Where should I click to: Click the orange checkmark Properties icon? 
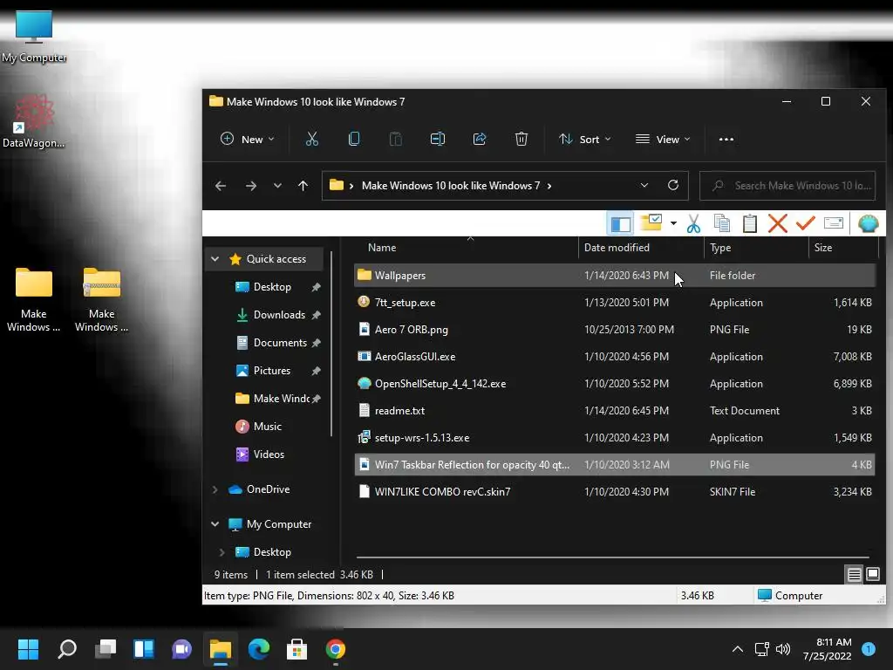(x=805, y=223)
